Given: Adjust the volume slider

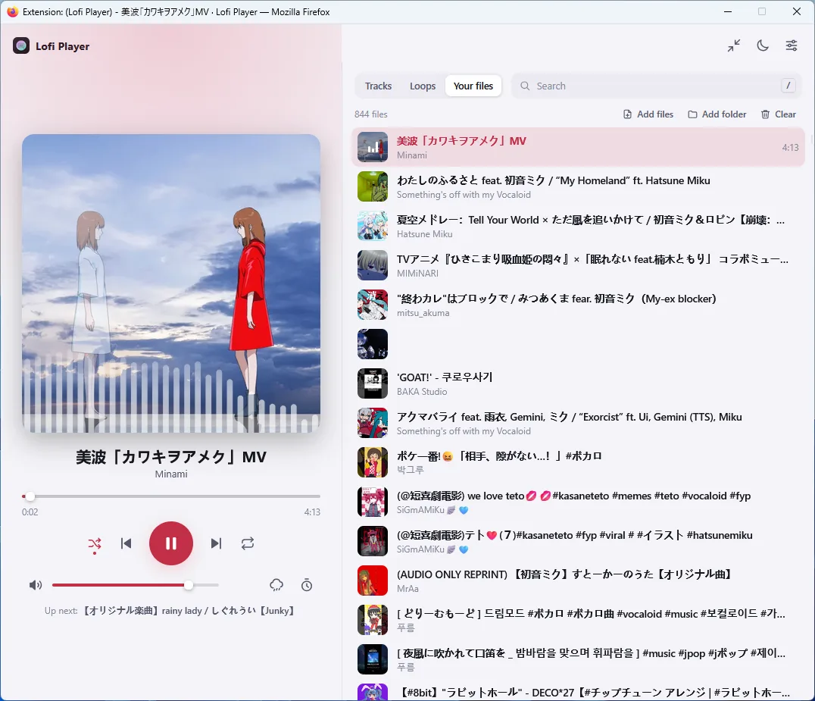Looking at the screenshot, I should tap(135, 585).
